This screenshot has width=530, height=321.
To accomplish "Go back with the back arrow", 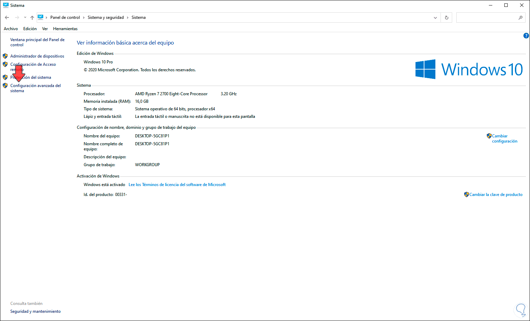I will coord(7,17).
